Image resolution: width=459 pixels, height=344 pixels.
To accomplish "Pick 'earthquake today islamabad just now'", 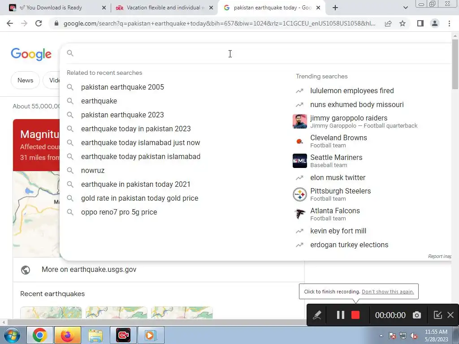I will point(140,143).
